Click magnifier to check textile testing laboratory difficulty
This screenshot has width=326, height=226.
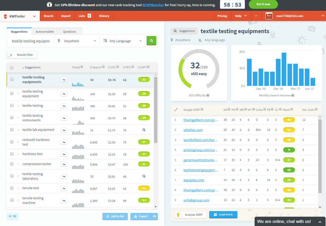coord(144,176)
